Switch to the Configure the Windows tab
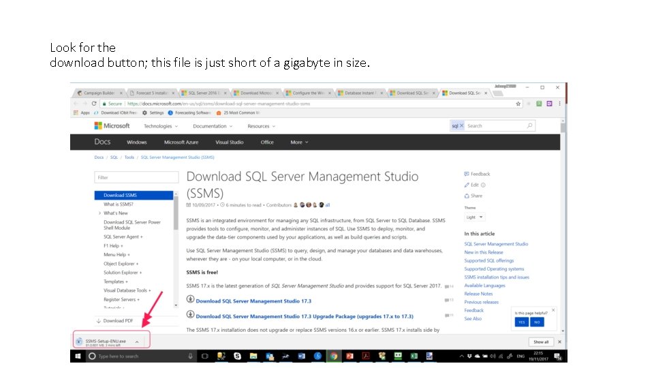Image resolution: width=654 pixels, height=368 pixels. click(308, 93)
